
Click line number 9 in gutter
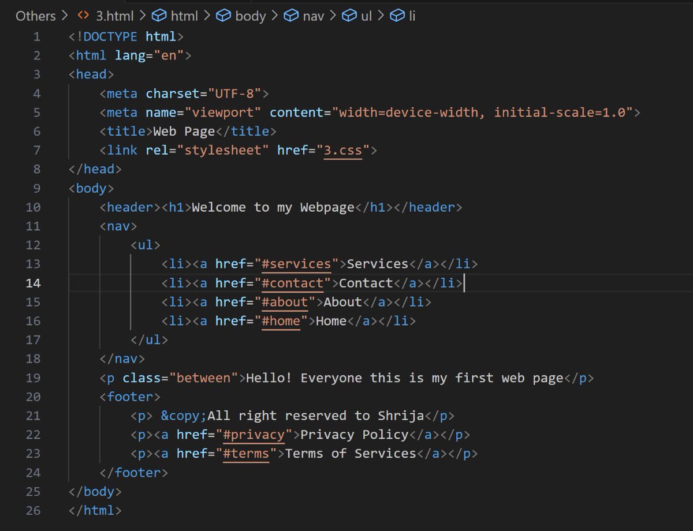[x=37, y=188]
